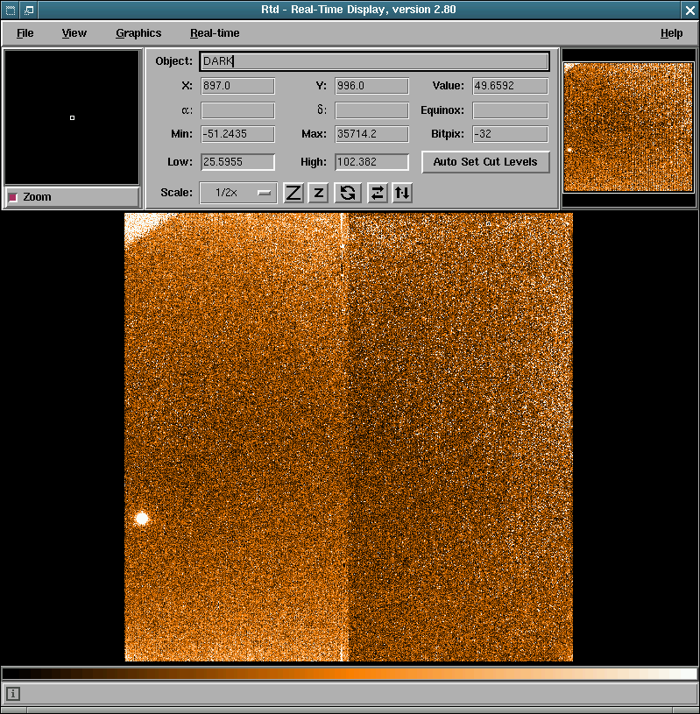The image size is (700, 714).
Task: Flip image horizontally with left-right arrows icon
Action: [377, 193]
